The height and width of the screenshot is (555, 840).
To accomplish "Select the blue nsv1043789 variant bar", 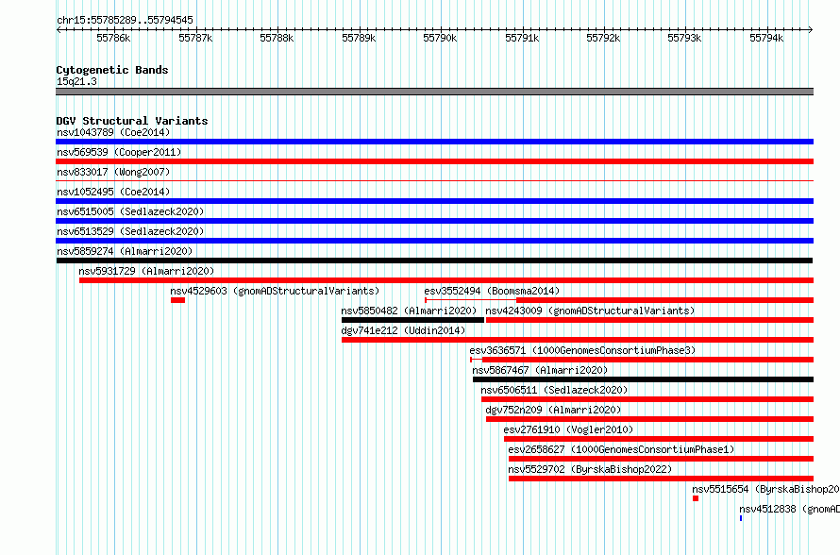I will pos(434,142).
